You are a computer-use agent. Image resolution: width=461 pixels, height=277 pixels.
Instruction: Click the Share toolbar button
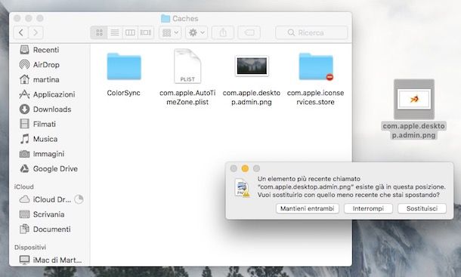click(x=223, y=32)
